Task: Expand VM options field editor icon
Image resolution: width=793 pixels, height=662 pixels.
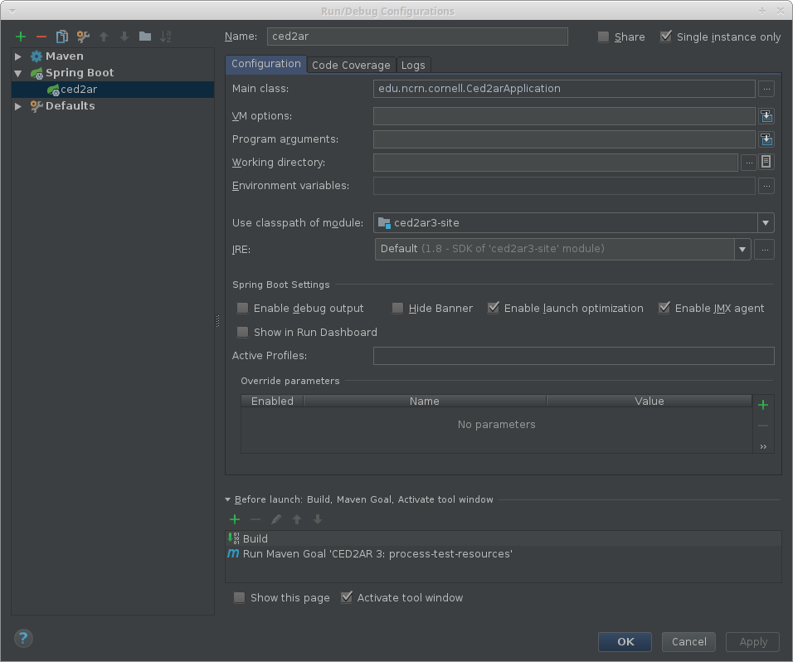Action: pos(766,116)
